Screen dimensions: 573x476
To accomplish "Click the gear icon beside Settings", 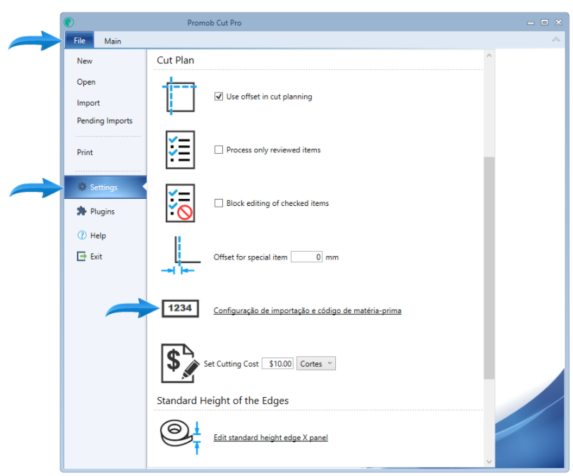I will [82, 187].
